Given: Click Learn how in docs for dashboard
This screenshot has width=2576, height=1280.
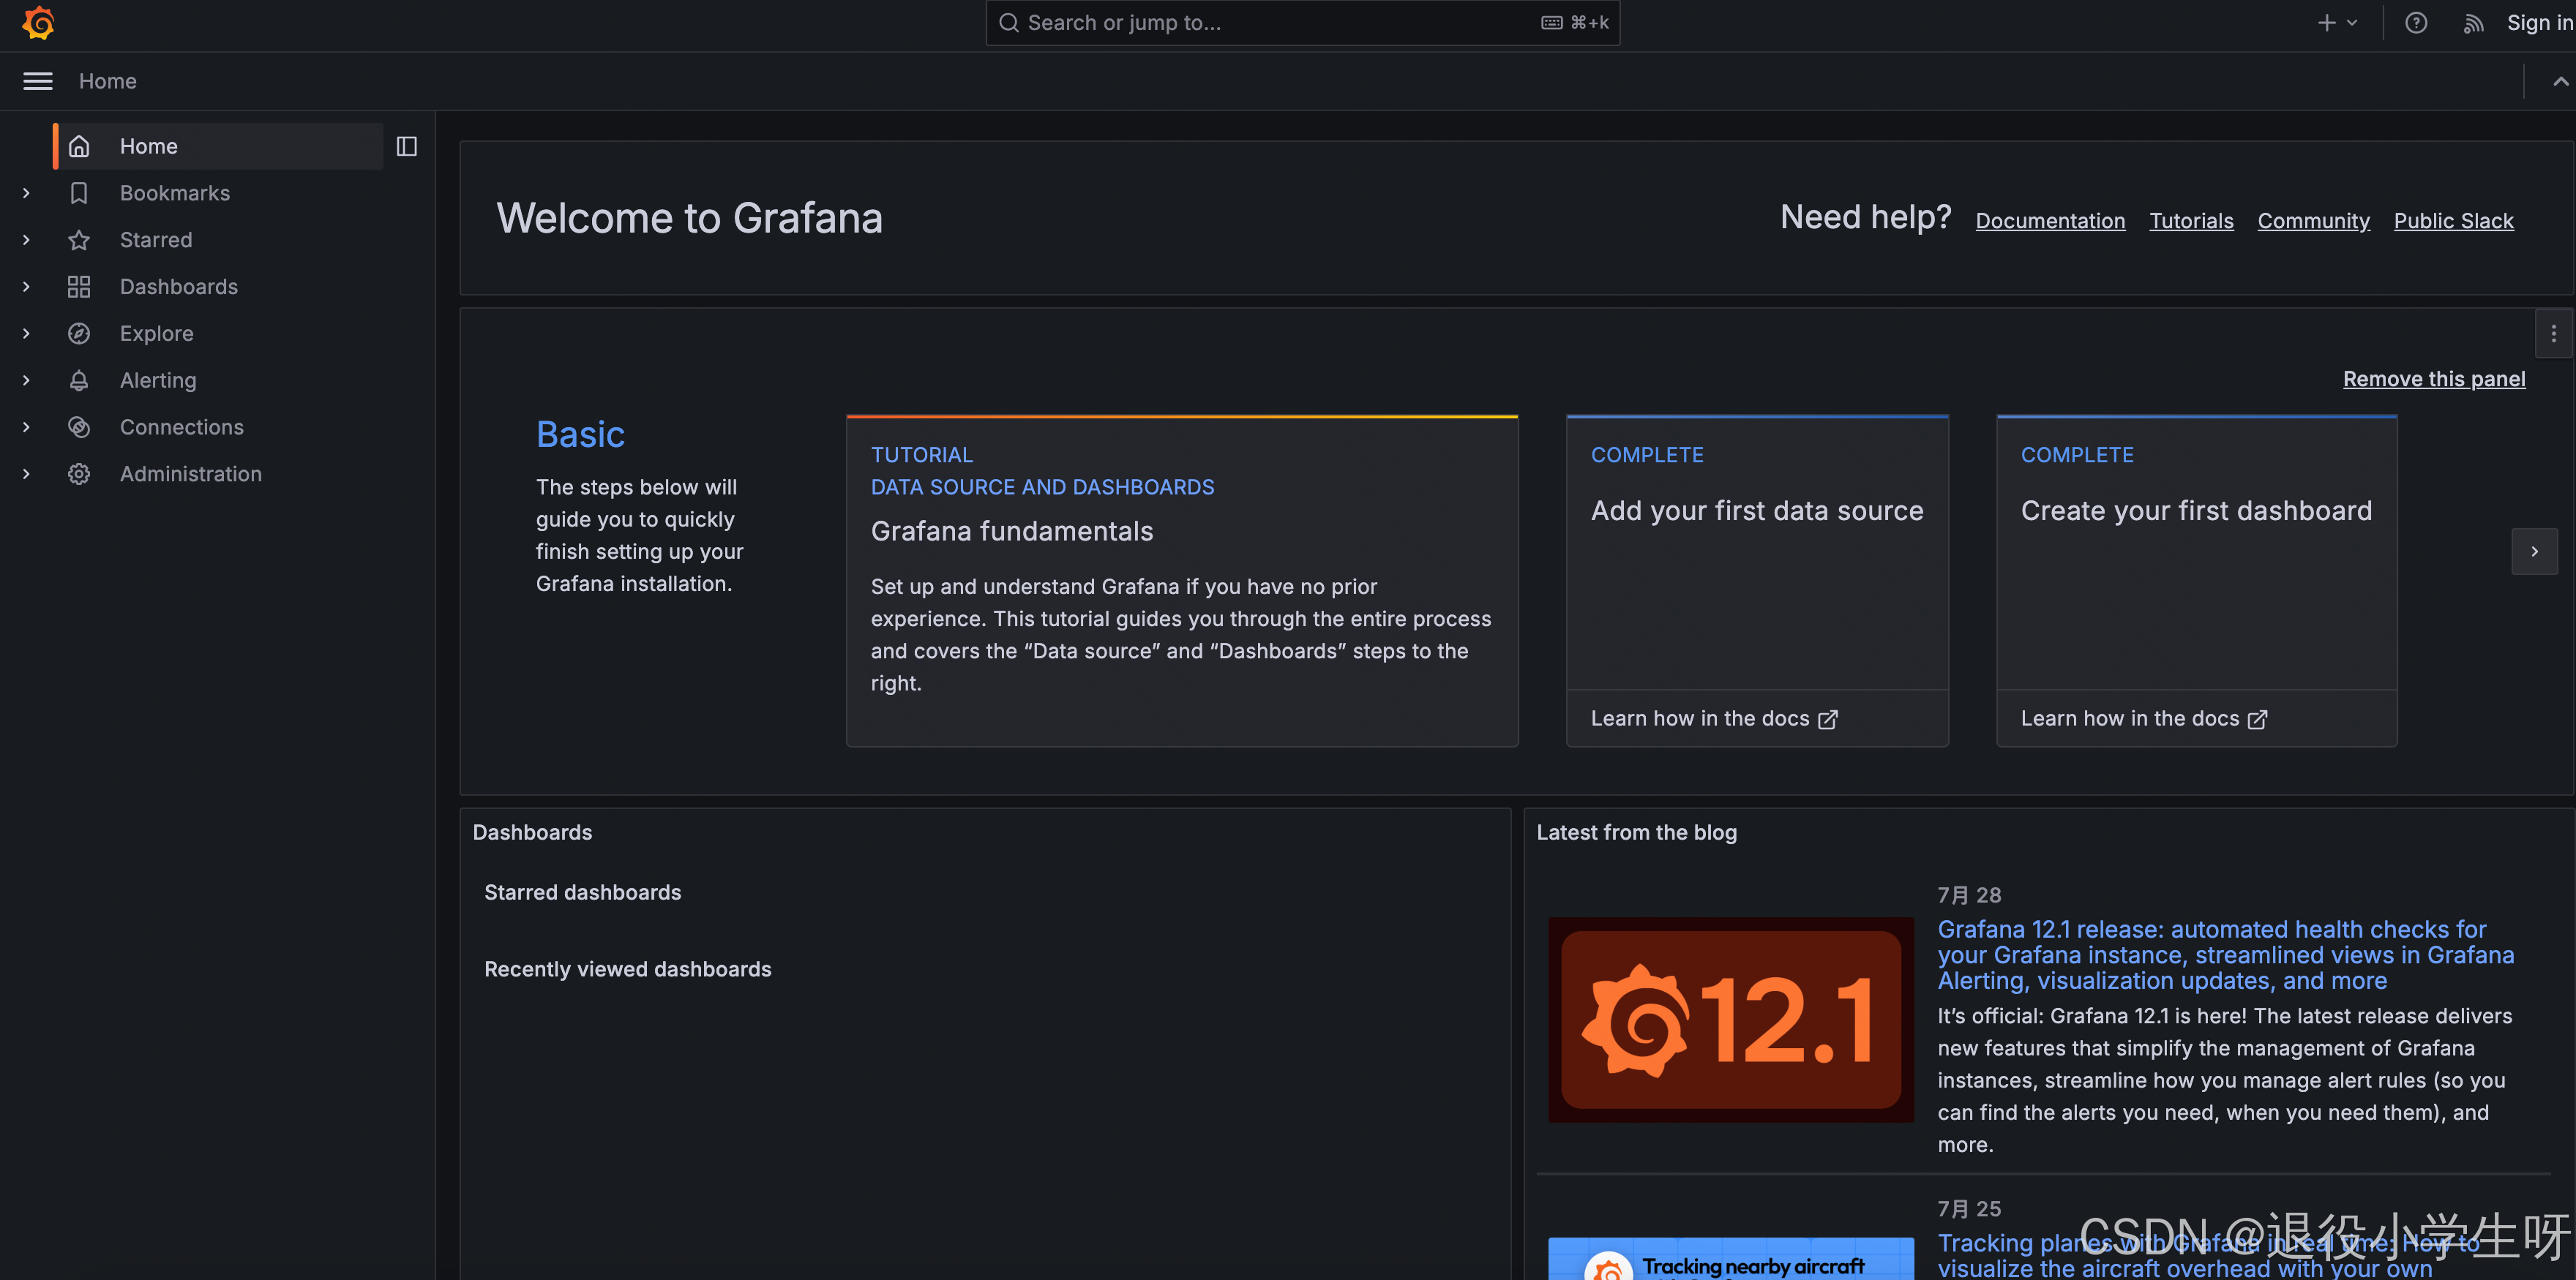Looking at the screenshot, I should pos(2144,720).
